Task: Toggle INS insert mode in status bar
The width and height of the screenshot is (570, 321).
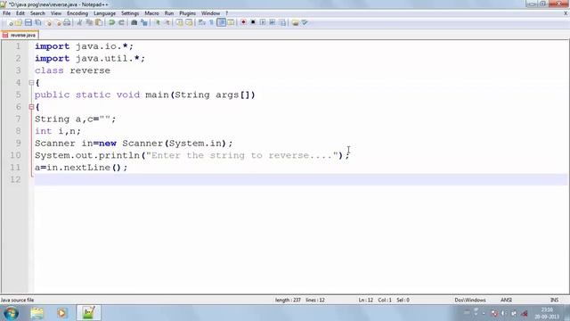Action: 554,300
